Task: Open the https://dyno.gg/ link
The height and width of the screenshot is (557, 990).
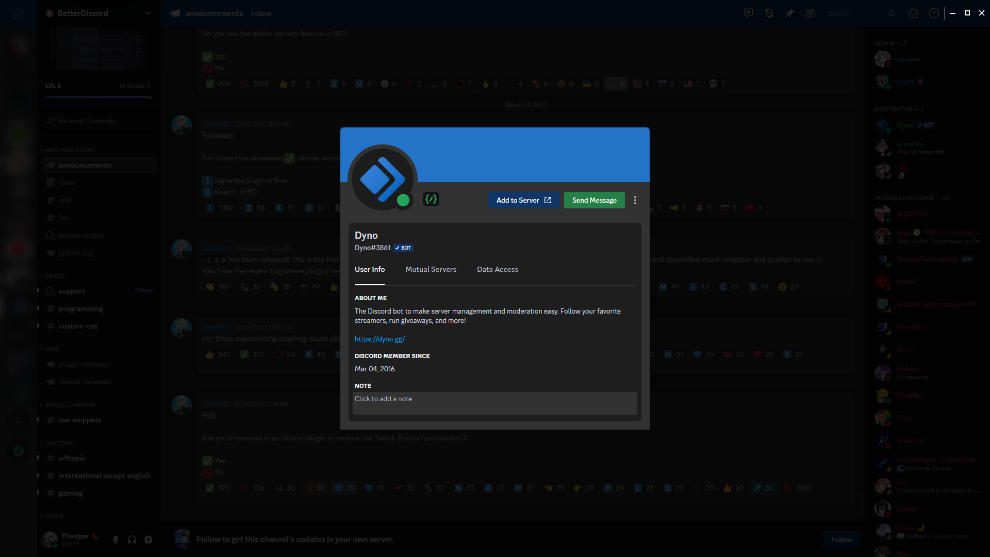Action: click(x=379, y=339)
